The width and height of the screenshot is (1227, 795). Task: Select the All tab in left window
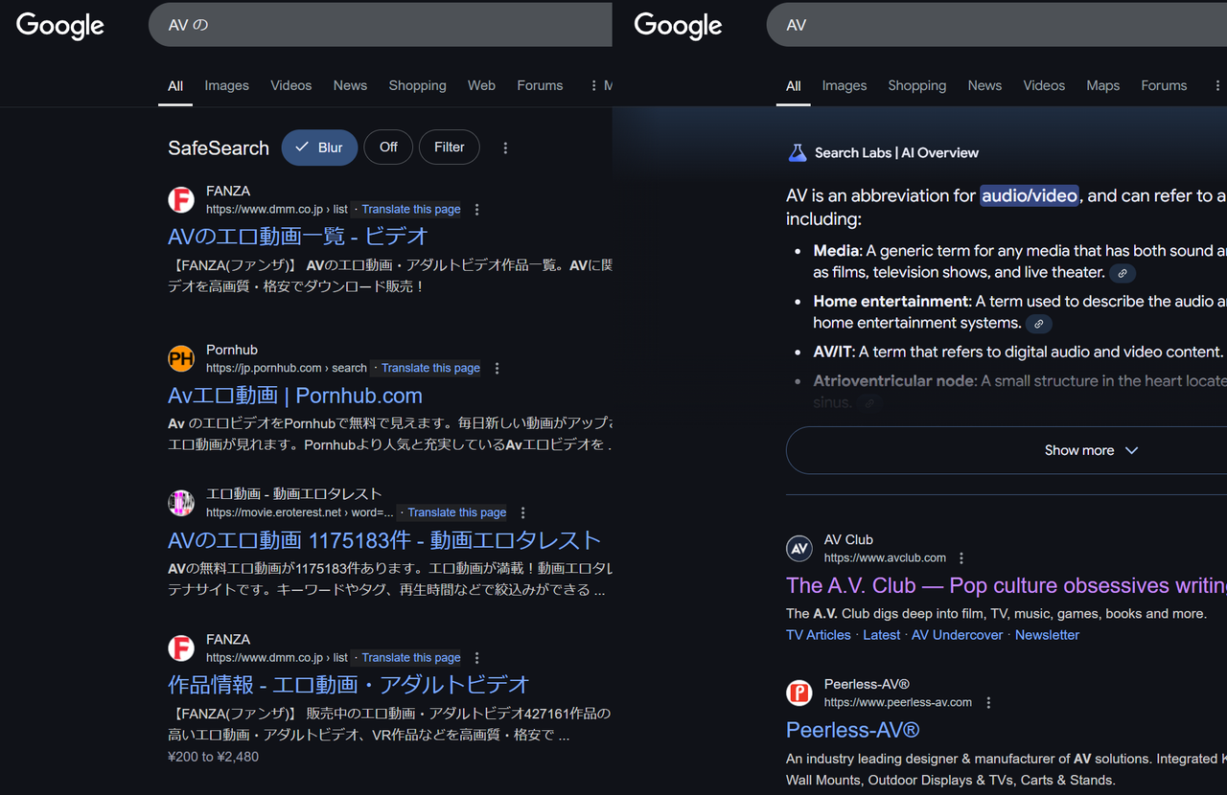pos(175,85)
